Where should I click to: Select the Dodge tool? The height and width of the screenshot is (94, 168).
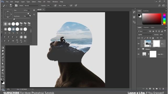[x=3, y=54]
